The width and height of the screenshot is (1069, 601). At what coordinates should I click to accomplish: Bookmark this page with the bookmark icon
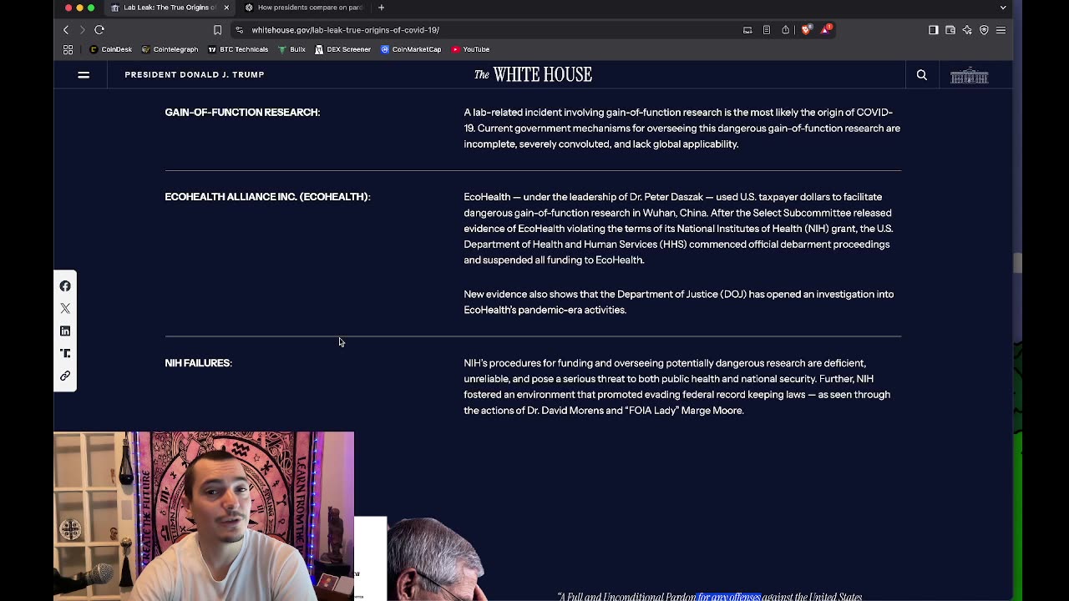tap(217, 30)
